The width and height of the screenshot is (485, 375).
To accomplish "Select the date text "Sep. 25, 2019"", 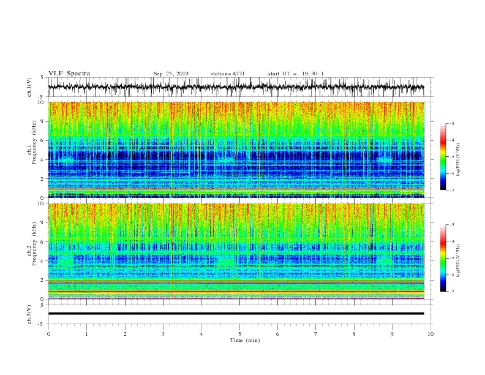I will [171, 74].
